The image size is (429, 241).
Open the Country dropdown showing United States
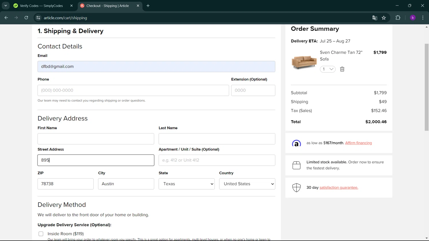(x=247, y=184)
